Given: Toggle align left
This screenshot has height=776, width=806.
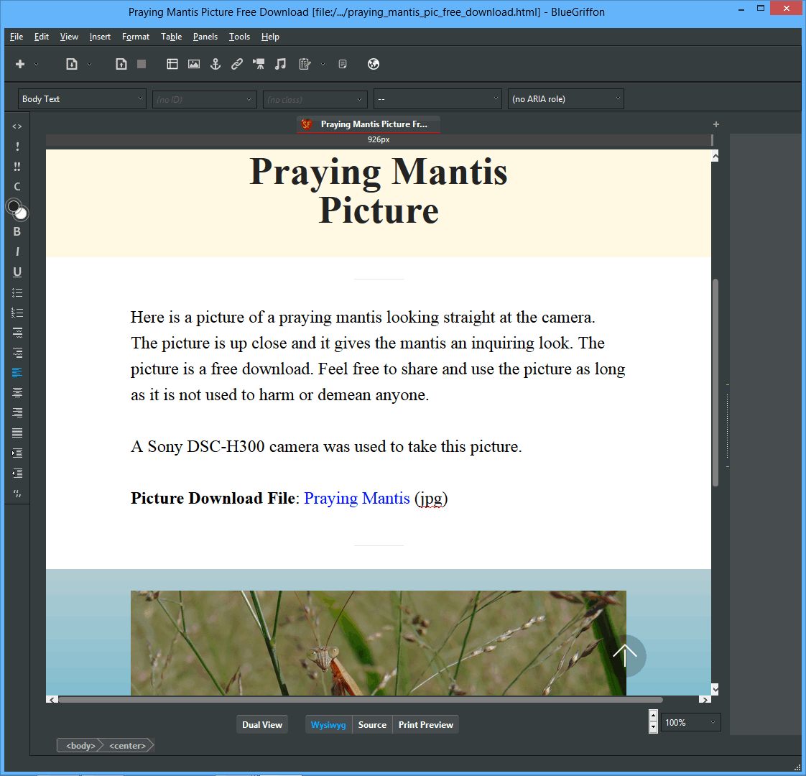Looking at the screenshot, I should tap(17, 373).
